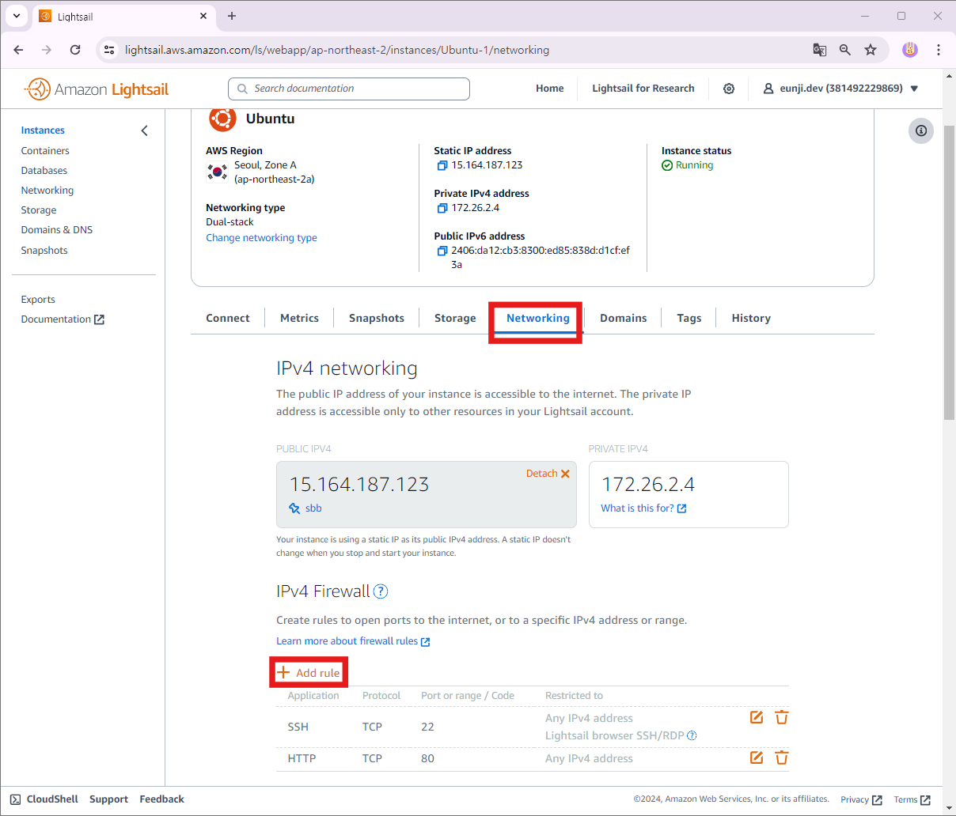
Task: Open Containers in the sidebar
Action: click(45, 151)
